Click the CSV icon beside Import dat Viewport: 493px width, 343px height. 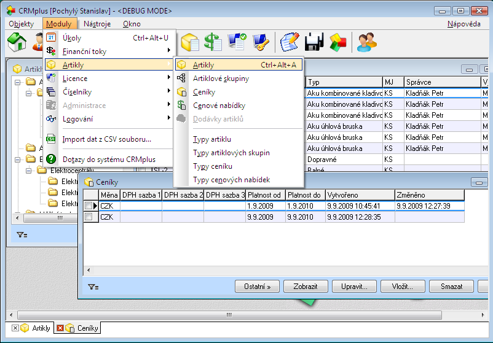click(51, 139)
